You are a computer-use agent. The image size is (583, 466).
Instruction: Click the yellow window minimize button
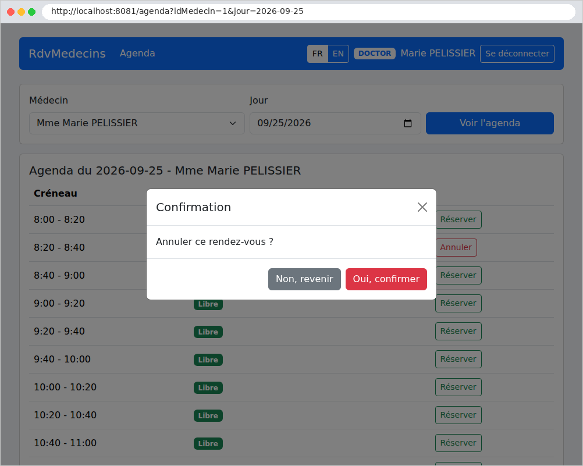21,12
